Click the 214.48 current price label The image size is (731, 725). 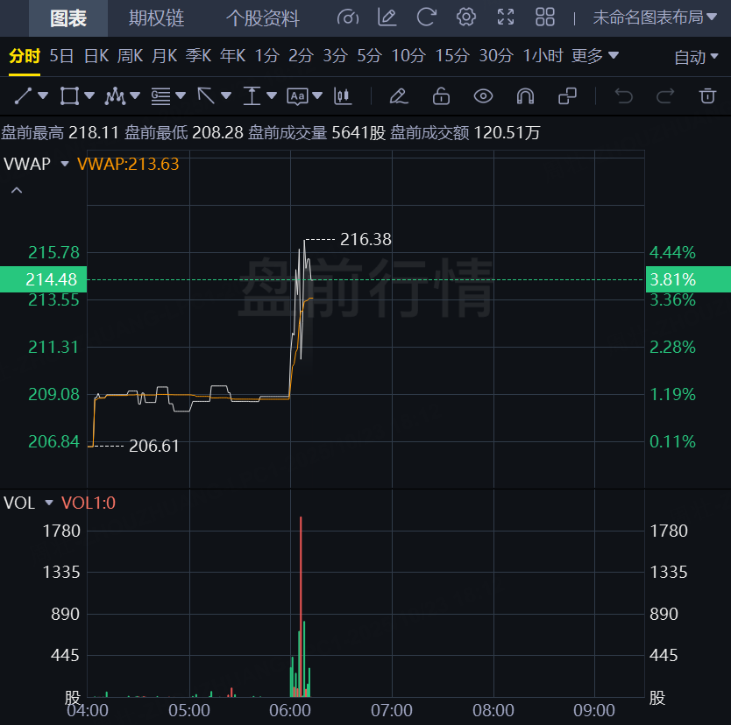pos(43,279)
